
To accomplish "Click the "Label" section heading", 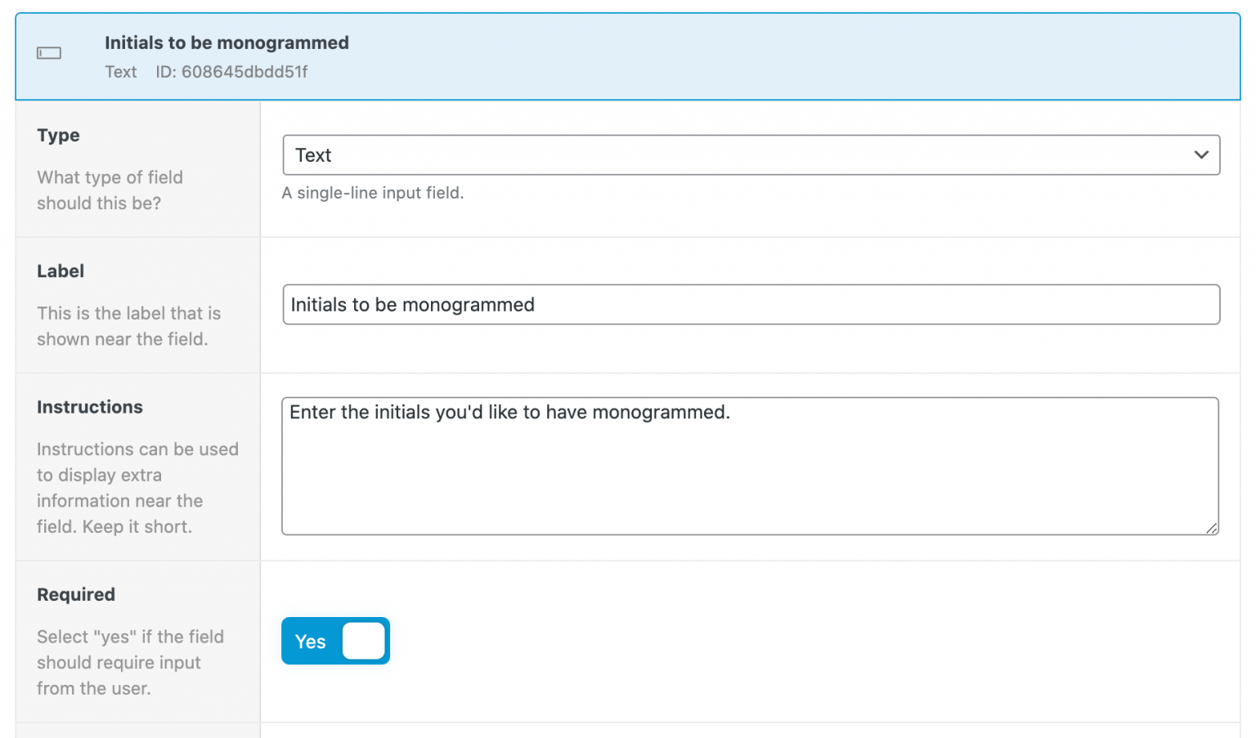I will pos(61,271).
